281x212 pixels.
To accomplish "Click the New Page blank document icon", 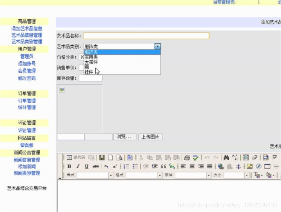I will pyautogui.click(x=111, y=158).
